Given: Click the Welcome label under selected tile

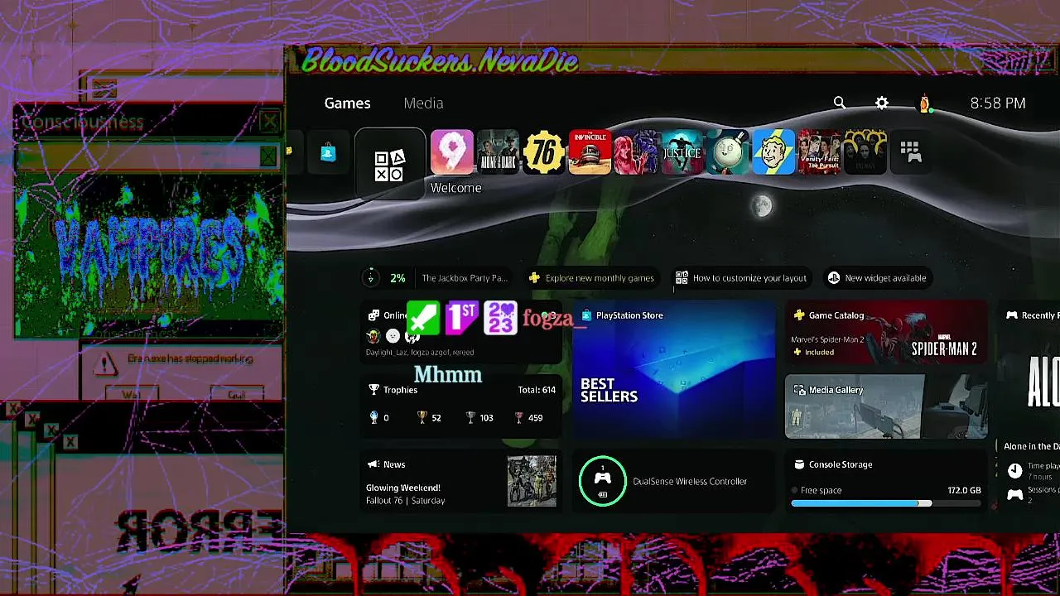Looking at the screenshot, I should coord(455,188).
